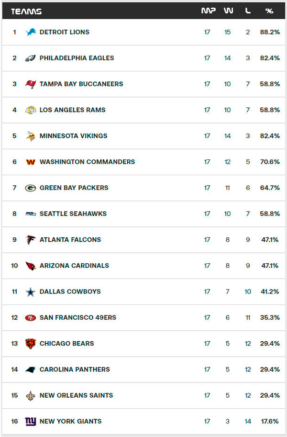This screenshot has width=287, height=437.
Task: Open the San Francisco 49ers team link
Action: 77,317
